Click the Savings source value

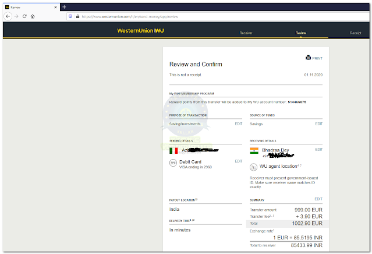[256, 124]
